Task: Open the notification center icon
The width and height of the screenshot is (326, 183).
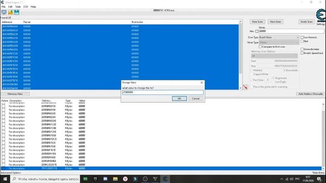Action: pyautogui.click(x=319, y=179)
